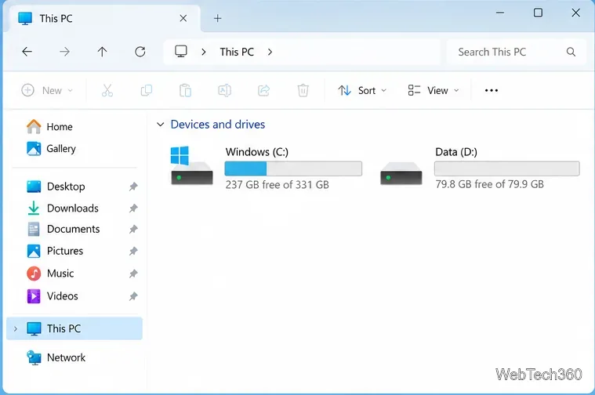Click the Rename icon in toolbar
Viewport: 595px width, 395px height.
(224, 90)
